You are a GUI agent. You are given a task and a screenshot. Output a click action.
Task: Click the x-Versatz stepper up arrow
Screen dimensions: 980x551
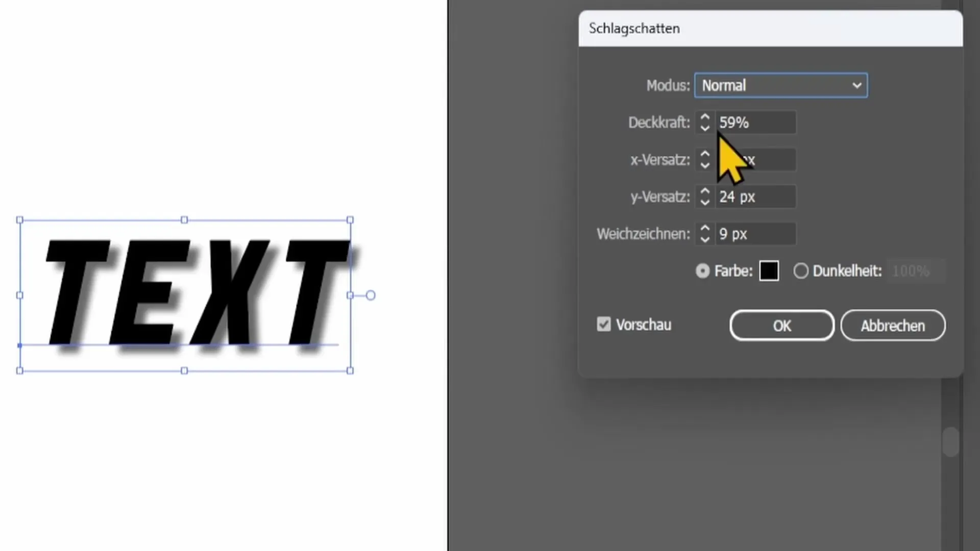(x=704, y=154)
